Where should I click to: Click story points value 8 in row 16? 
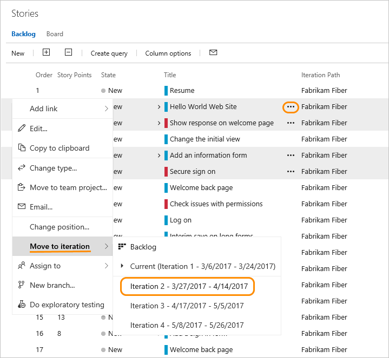point(59,334)
